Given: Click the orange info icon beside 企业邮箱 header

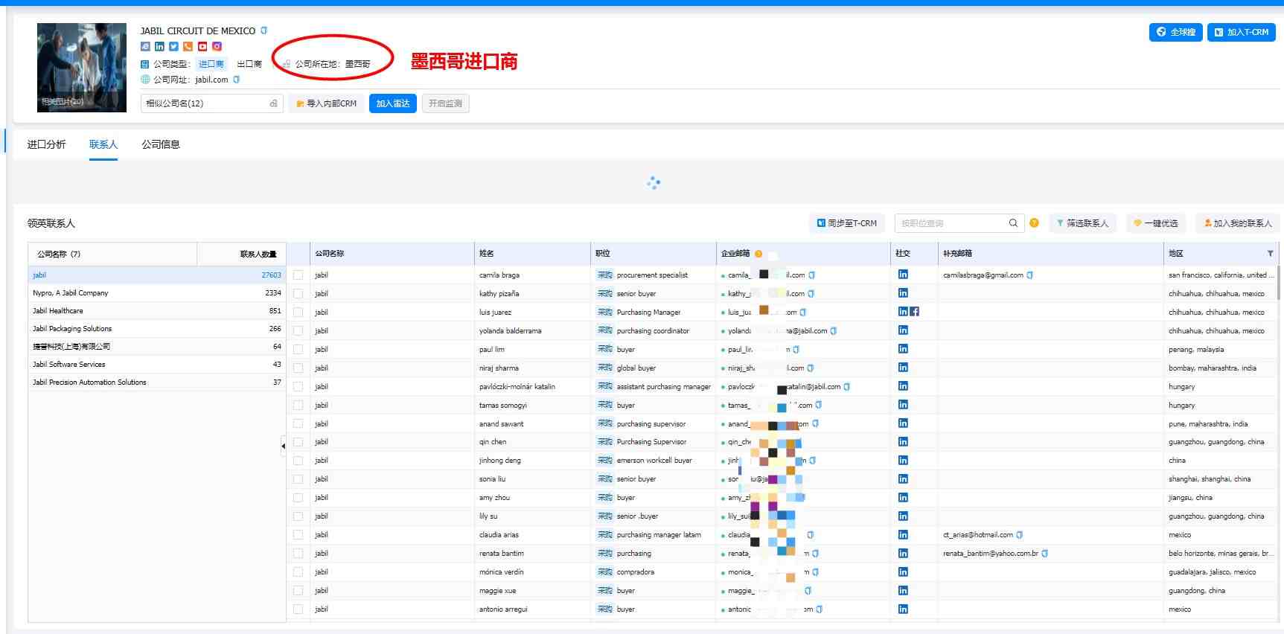Looking at the screenshot, I should (x=758, y=254).
